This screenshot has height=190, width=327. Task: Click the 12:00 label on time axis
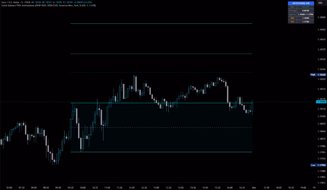click(132, 187)
